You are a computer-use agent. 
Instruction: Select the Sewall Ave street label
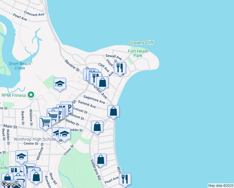[x=114, y=57]
